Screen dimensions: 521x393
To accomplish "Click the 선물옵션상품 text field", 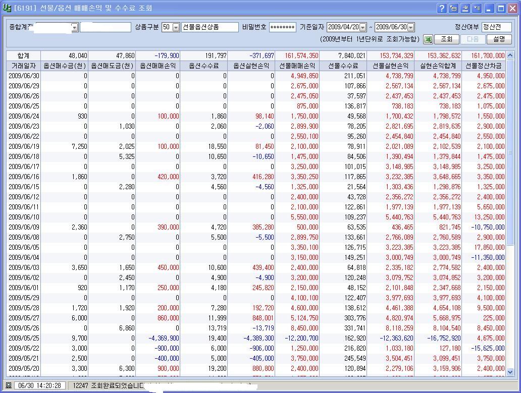I will [x=210, y=27].
